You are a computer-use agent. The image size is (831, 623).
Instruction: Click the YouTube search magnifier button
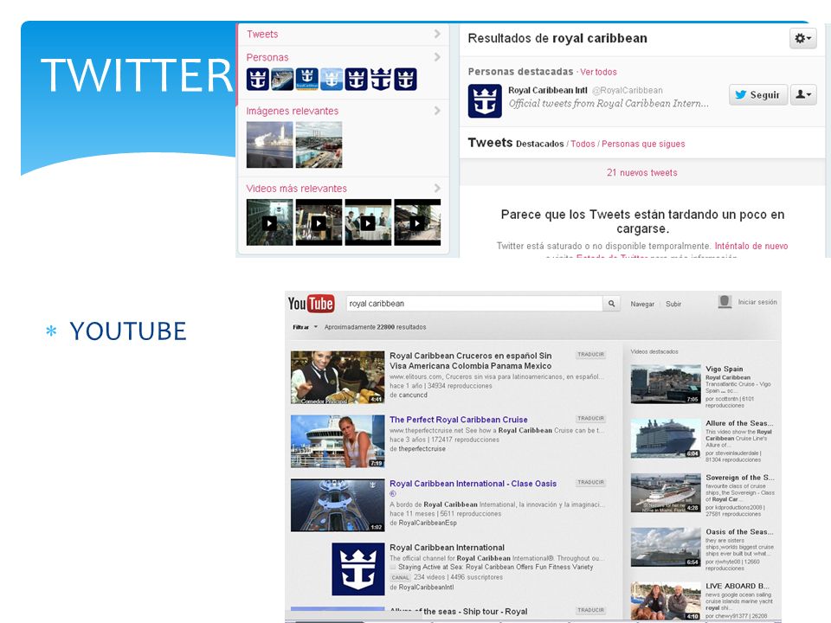[x=611, y=304]
